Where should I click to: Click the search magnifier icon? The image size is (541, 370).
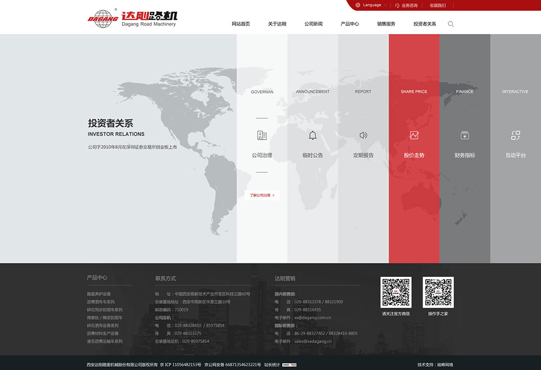click(451, 24)
